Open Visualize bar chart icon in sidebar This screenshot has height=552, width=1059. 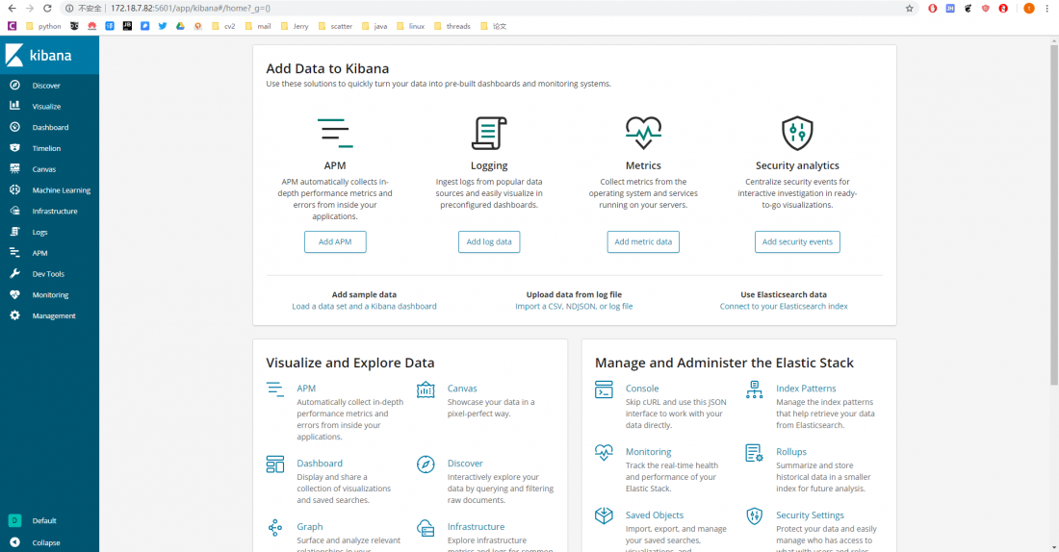coord(14,106)
